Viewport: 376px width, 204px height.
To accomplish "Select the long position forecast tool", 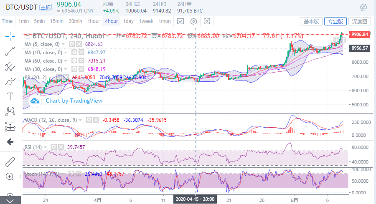I will pos(10,127).
